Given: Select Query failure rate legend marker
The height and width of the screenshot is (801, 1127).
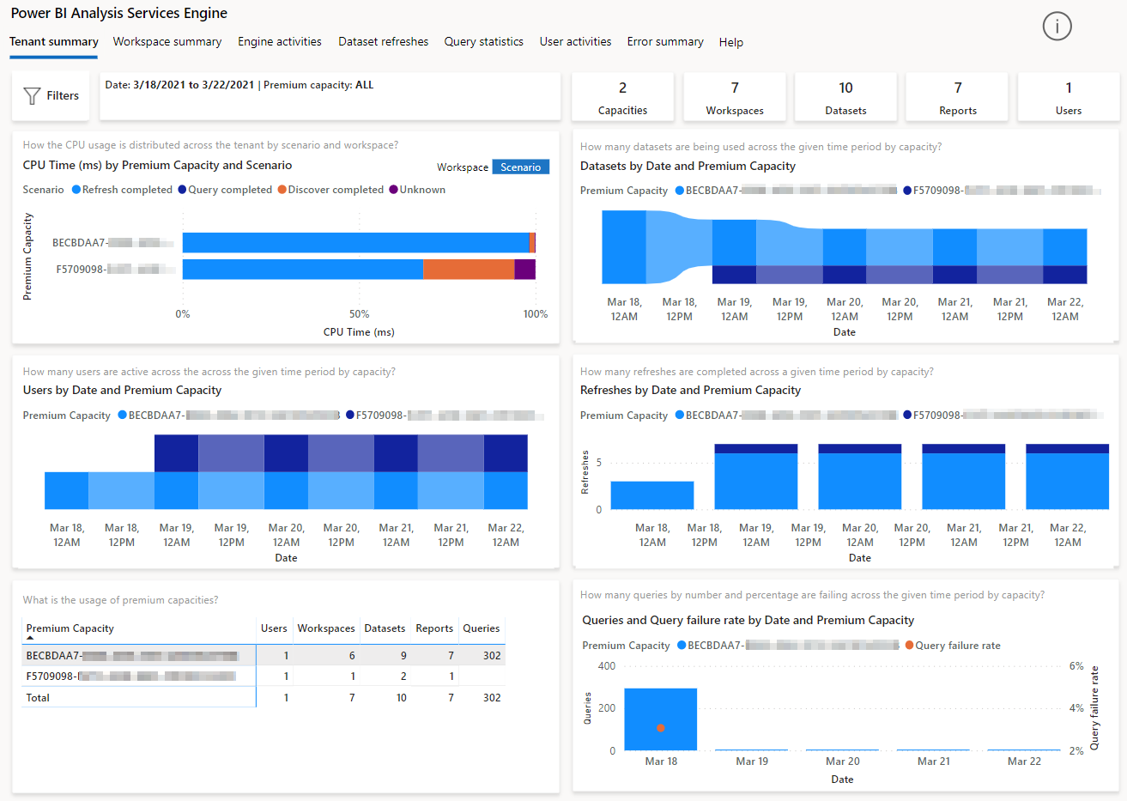Looking at the screenshot, I should [909, 646].
